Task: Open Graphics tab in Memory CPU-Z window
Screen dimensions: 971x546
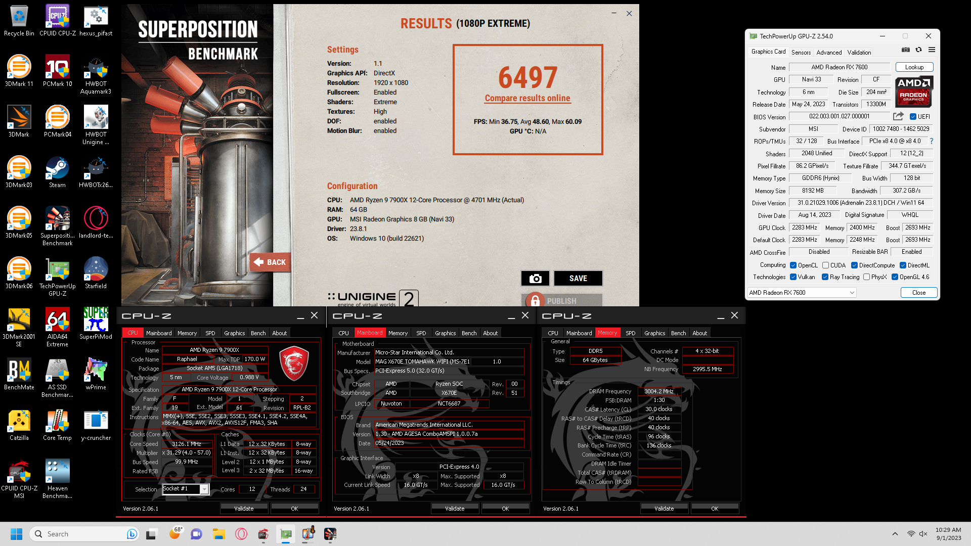Action: 654,333
